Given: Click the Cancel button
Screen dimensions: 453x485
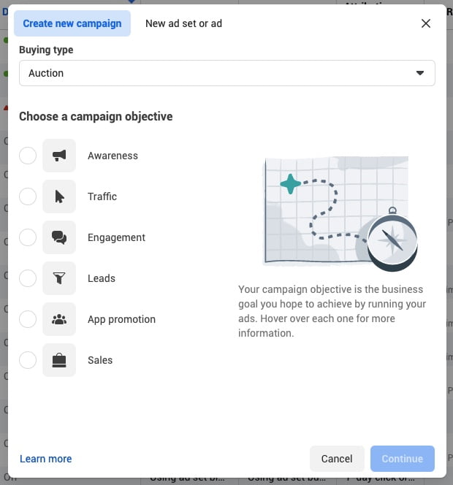Looking at the screenshot, I should [337, 459].
